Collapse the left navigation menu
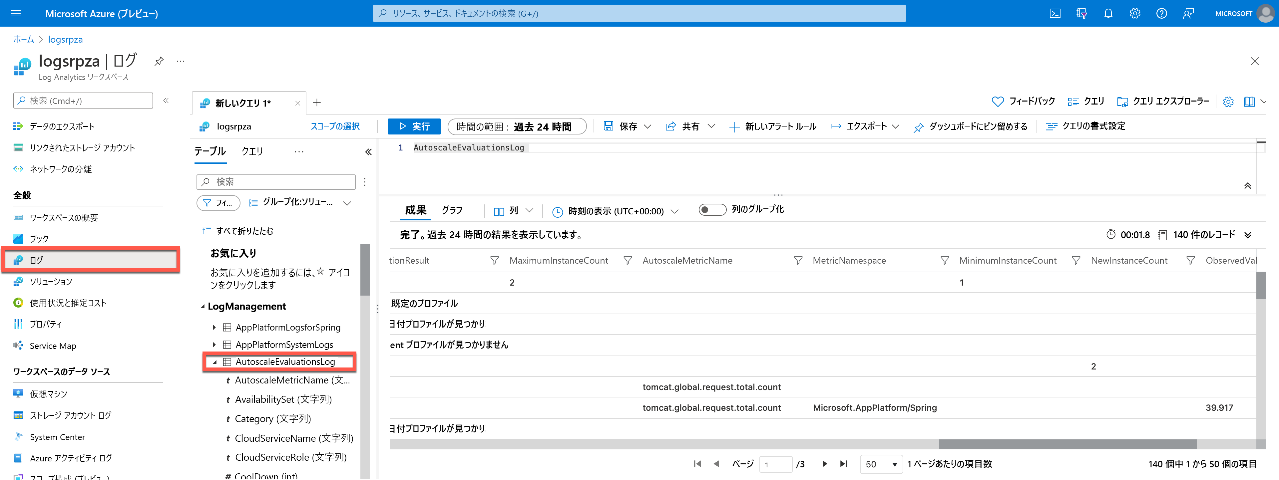This screenshot has width=1279, height=480. coord(166,100)
